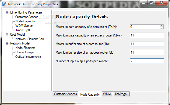Click the label Number of input-output ports per switch
The width and height of the screenshot is (170, 105).
coord(81,61)
